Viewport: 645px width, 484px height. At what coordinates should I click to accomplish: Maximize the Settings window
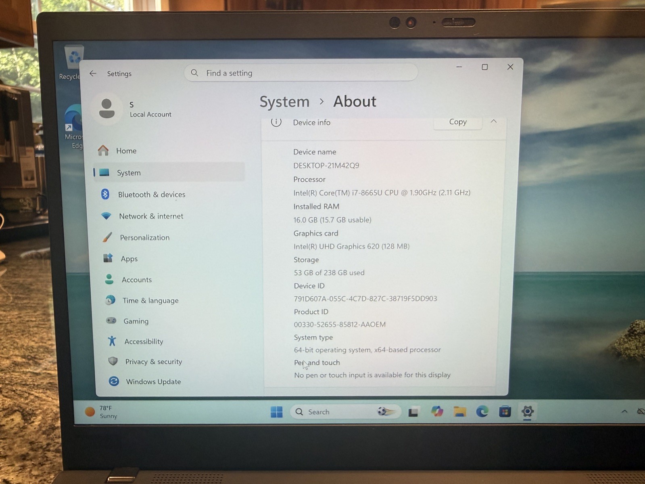(484, 67)
